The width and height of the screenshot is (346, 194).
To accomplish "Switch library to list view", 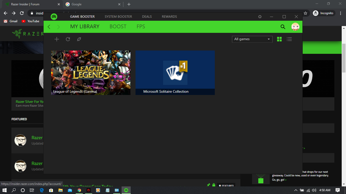I will (x=289, y=39).
